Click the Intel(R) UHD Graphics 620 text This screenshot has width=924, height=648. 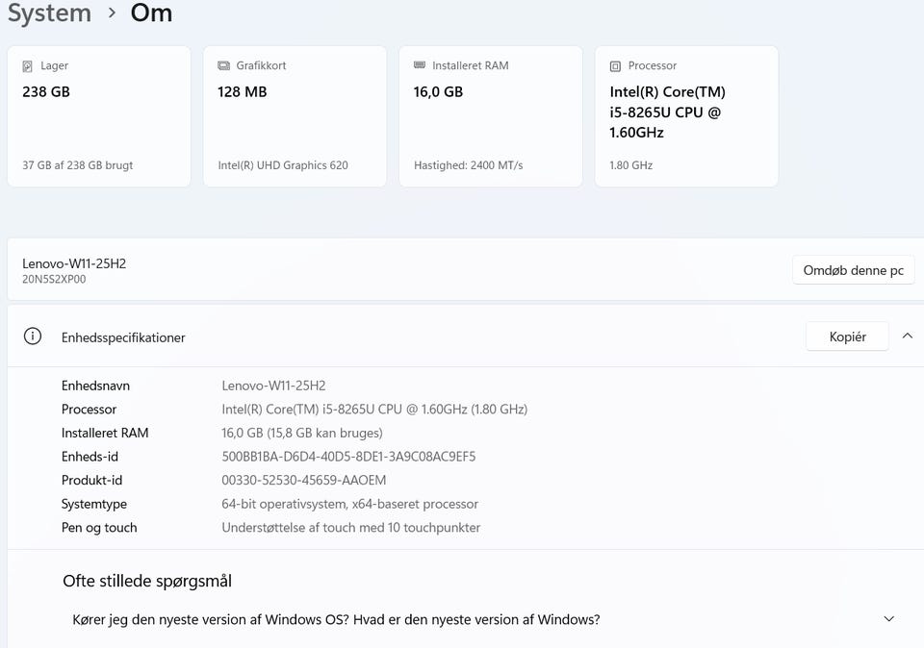pos(283,165)
